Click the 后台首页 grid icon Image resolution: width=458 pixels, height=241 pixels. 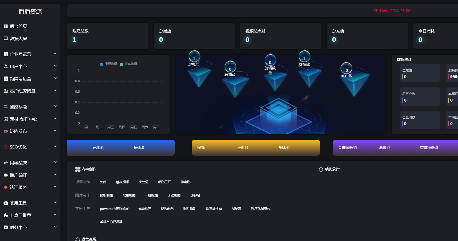6,26
